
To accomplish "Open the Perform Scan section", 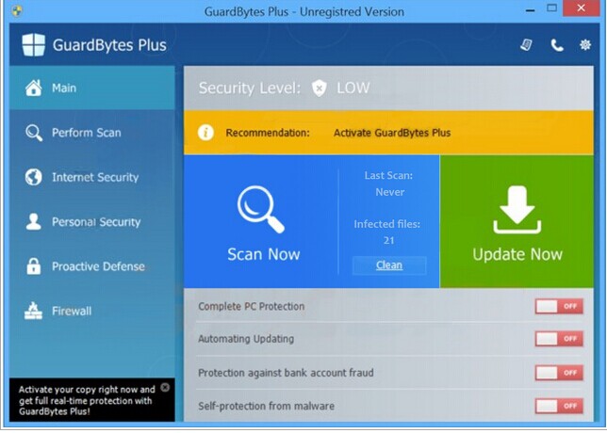I will [92, 133].
